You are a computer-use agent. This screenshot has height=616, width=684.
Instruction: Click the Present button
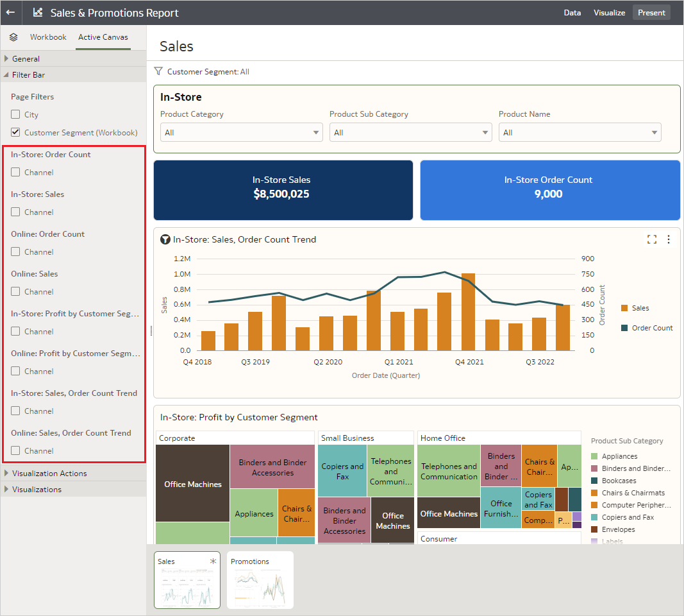(x=651, y=12)
